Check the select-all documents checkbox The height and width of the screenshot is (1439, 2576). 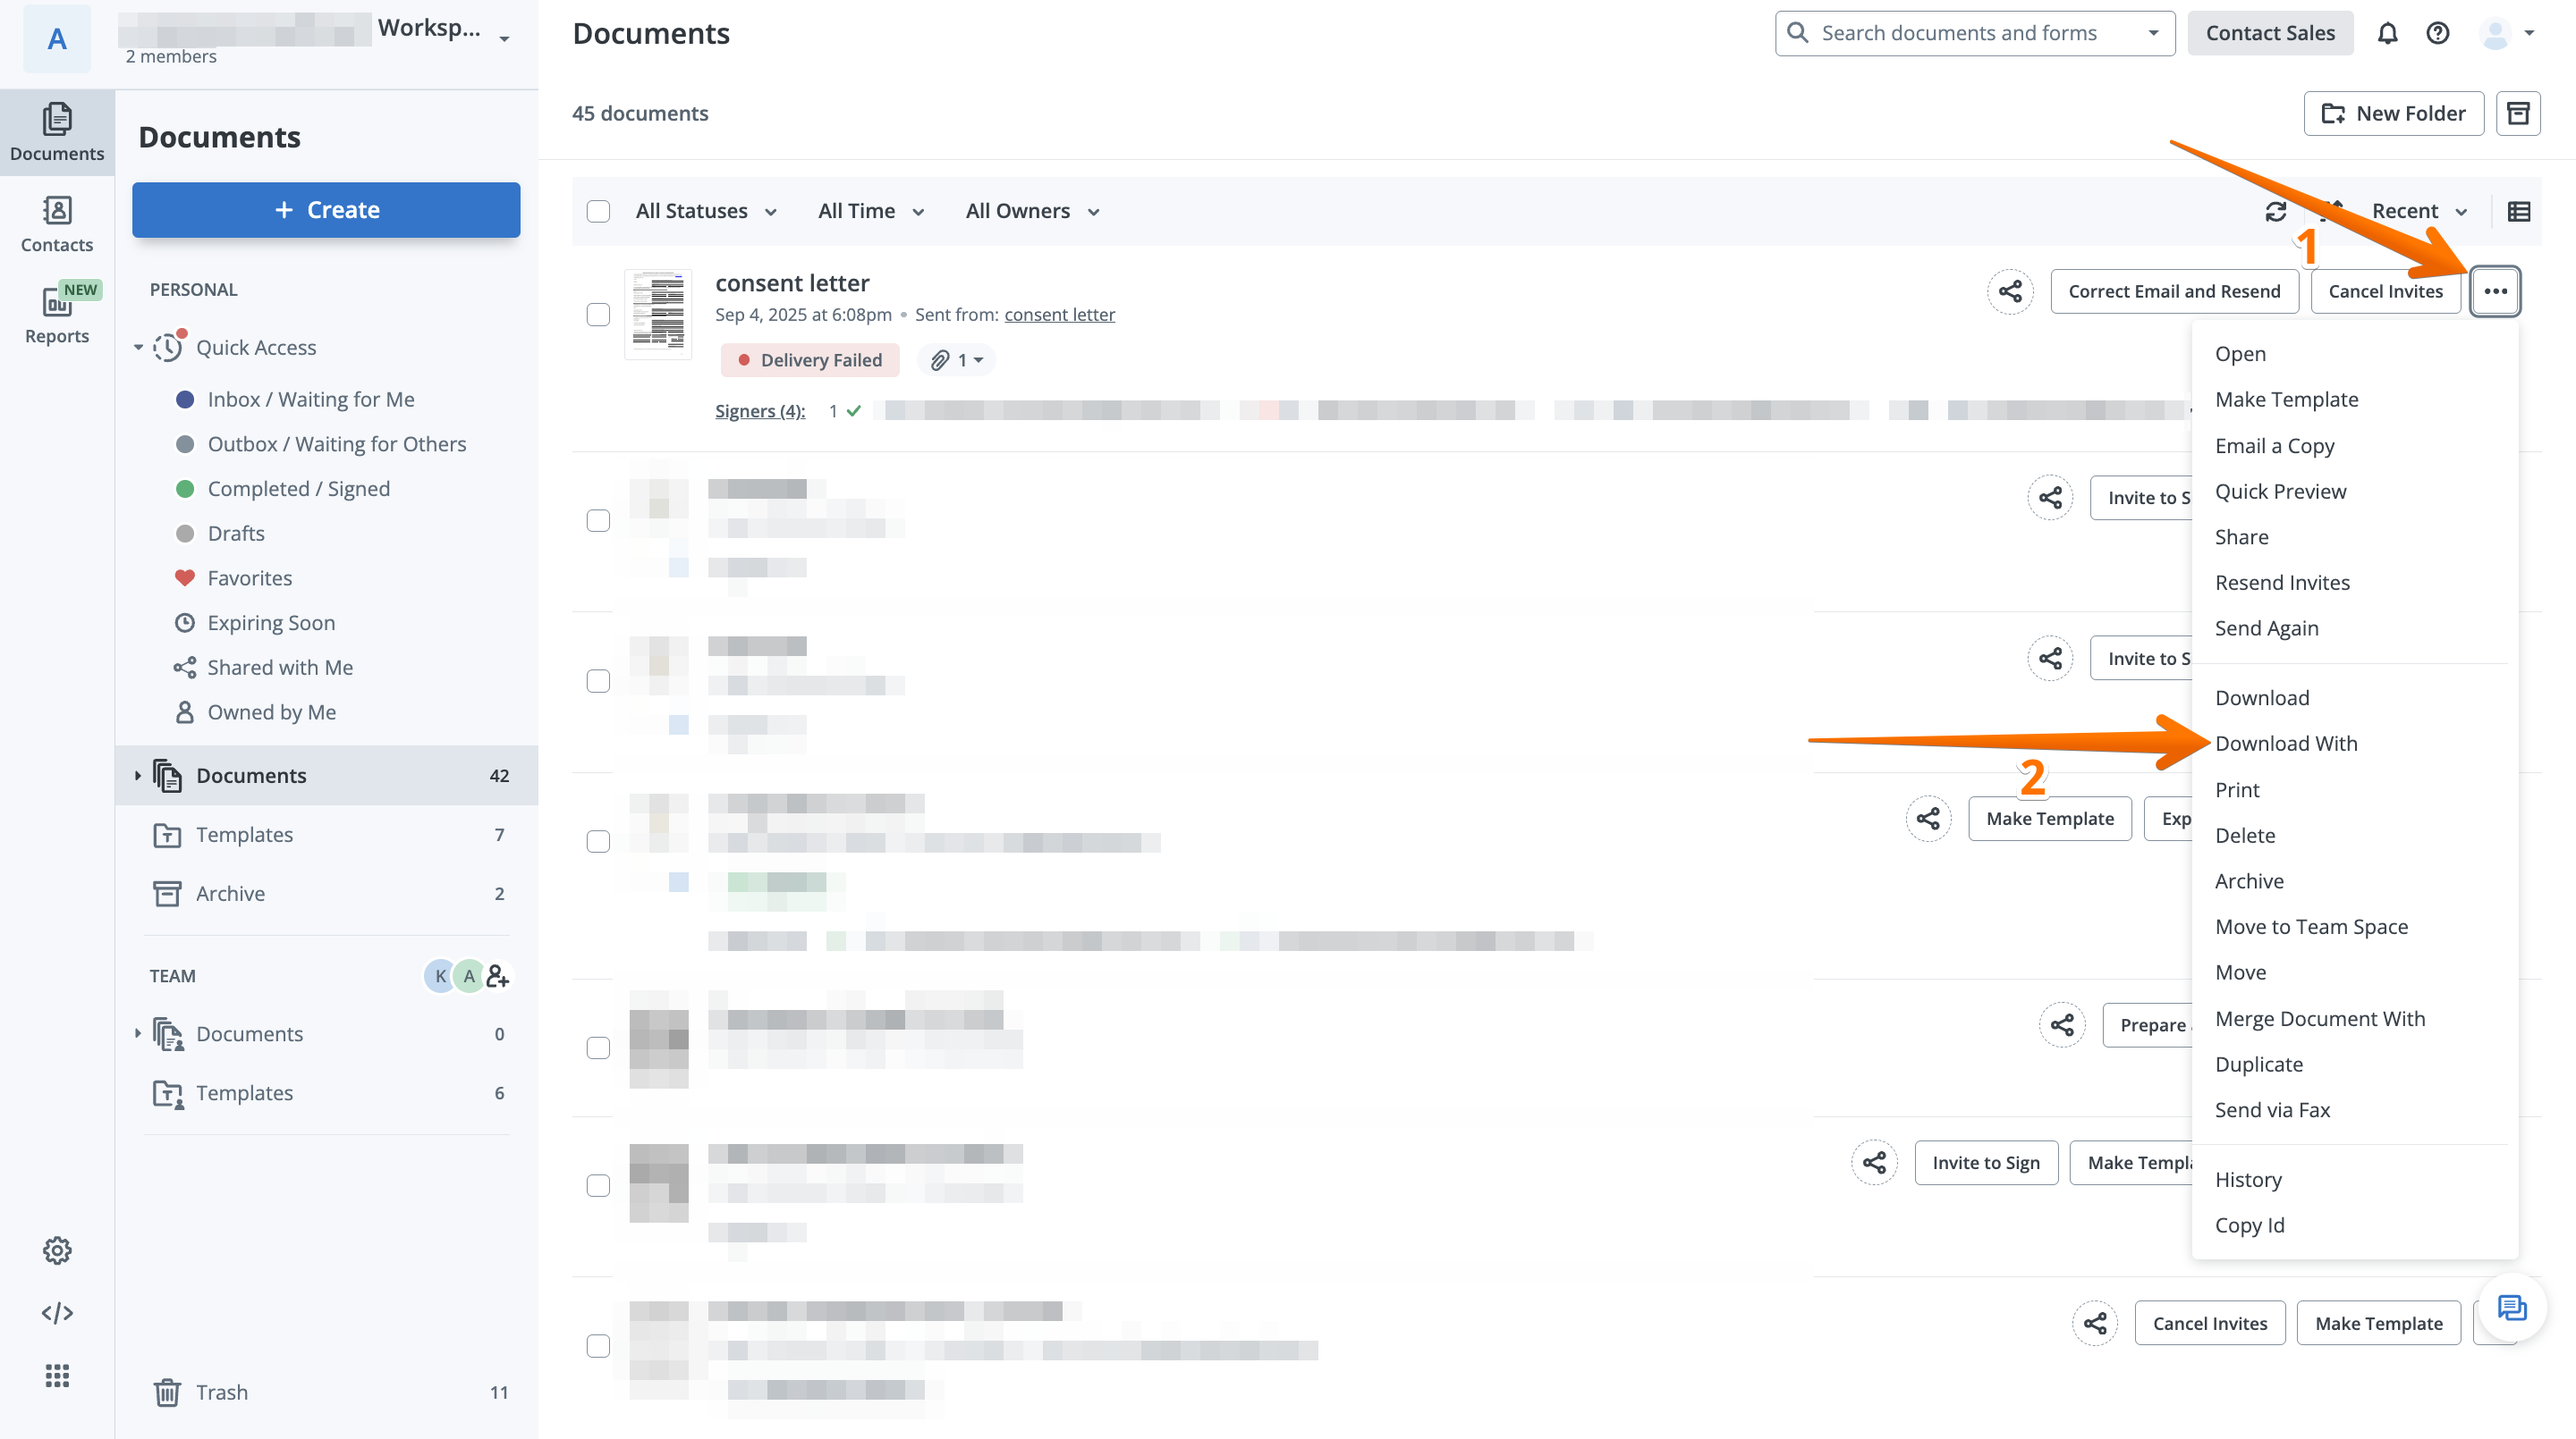coord(598,211)
